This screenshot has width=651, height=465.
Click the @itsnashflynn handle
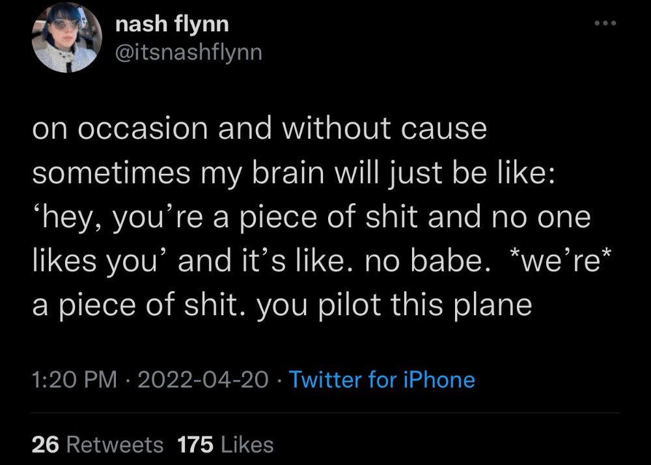pyautogui.click(x=188, y=51)
